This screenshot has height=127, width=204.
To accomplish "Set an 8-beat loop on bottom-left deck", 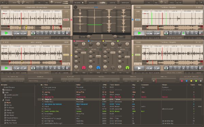I will tap(55, 68).
